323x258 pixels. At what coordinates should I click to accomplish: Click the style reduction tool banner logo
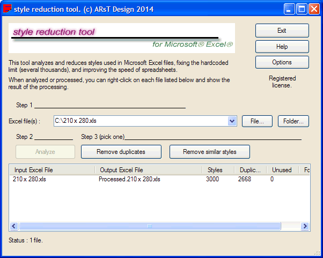(x=122, y=38)
